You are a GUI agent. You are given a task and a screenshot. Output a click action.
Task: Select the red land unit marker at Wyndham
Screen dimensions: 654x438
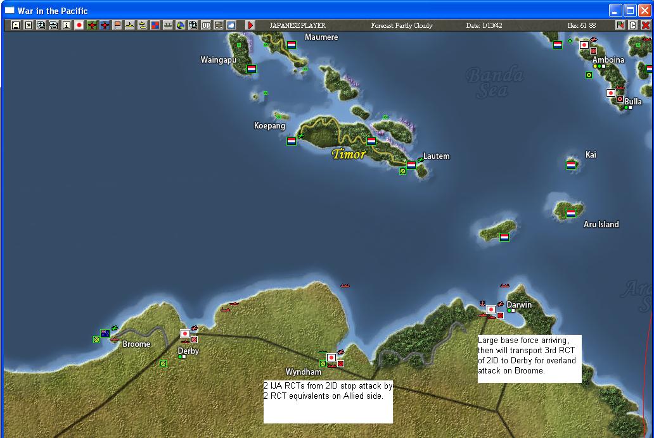tap(340, 364)
